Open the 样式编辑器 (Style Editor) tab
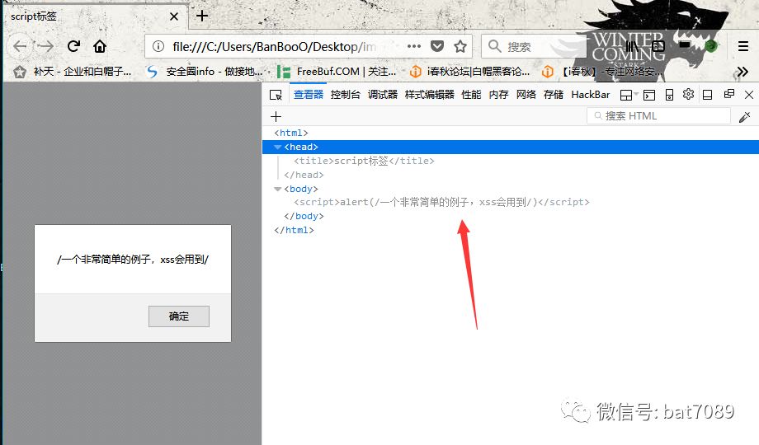 pyautogui.click(x=429, y=94)
